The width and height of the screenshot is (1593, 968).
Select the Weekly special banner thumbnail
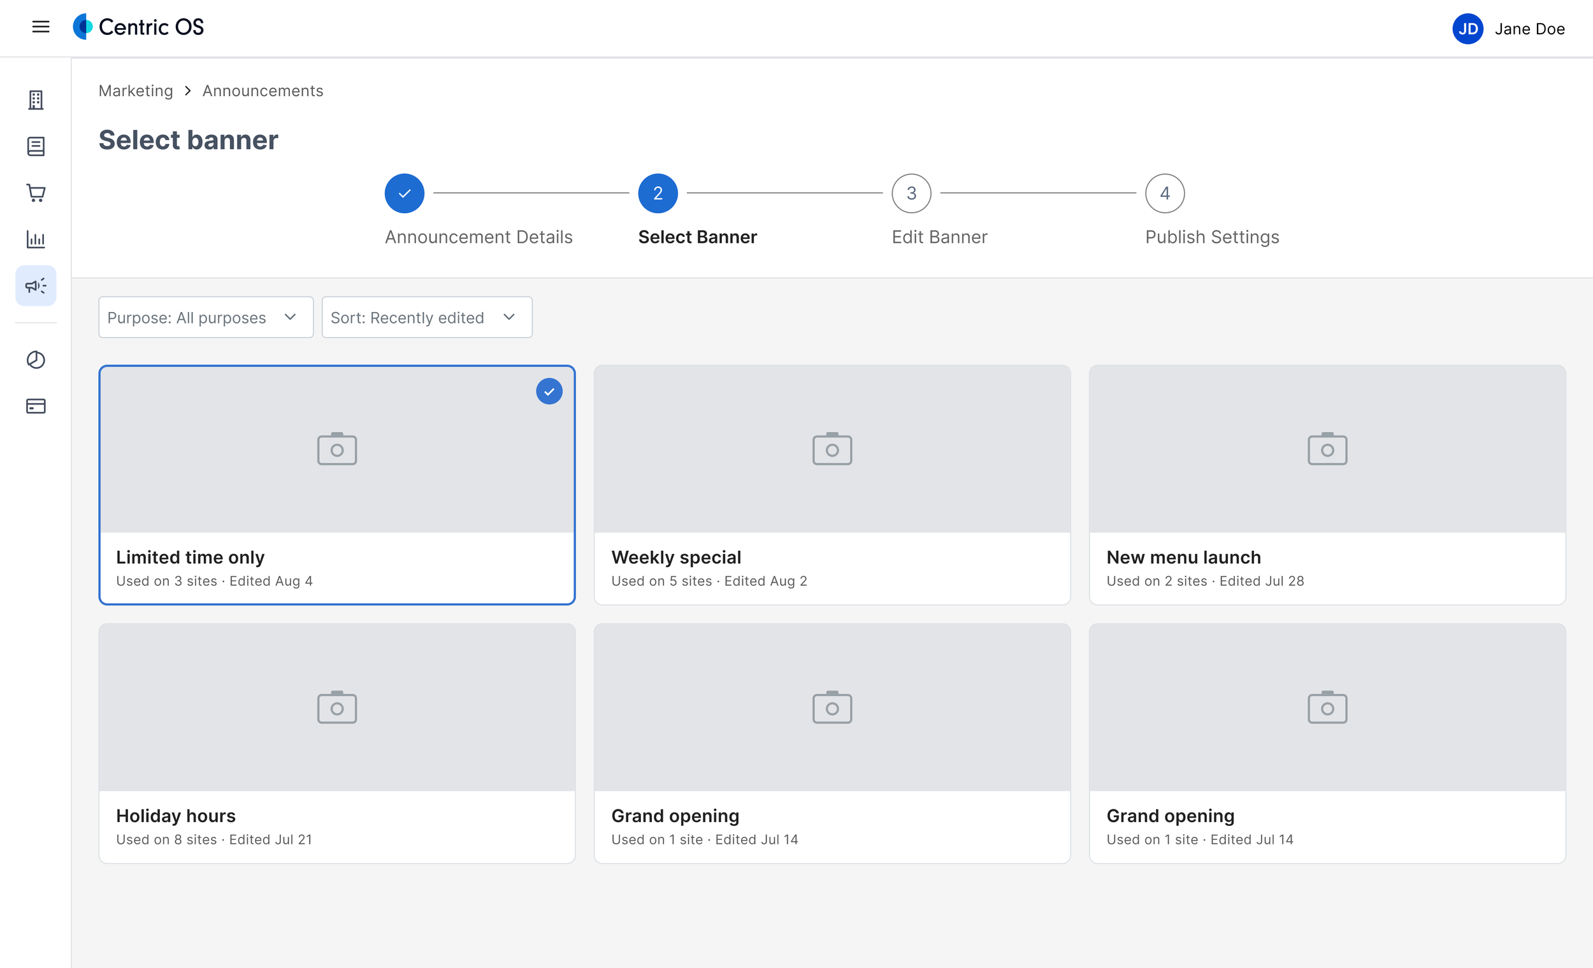point(832,449)
